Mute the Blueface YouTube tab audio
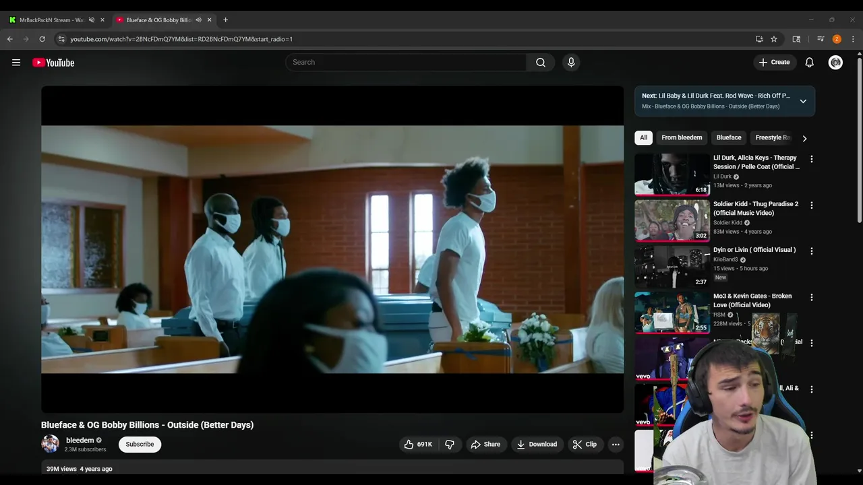863x485 pixels. tap(198, 20)
